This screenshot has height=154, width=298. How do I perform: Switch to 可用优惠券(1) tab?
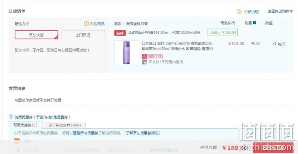pyautogui.click(x=25, y=125)
